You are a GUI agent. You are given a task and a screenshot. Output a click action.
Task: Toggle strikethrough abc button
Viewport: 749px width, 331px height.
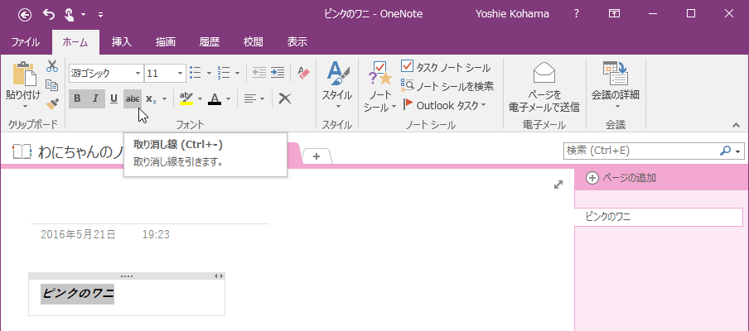coord(133,98)
